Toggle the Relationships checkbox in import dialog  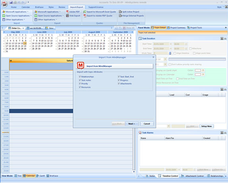click(x=80, y=77)
